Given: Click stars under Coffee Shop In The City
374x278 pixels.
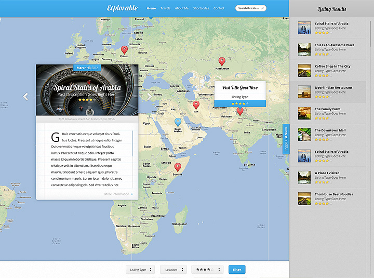Looking at the screenshot, I should [323, 75].
